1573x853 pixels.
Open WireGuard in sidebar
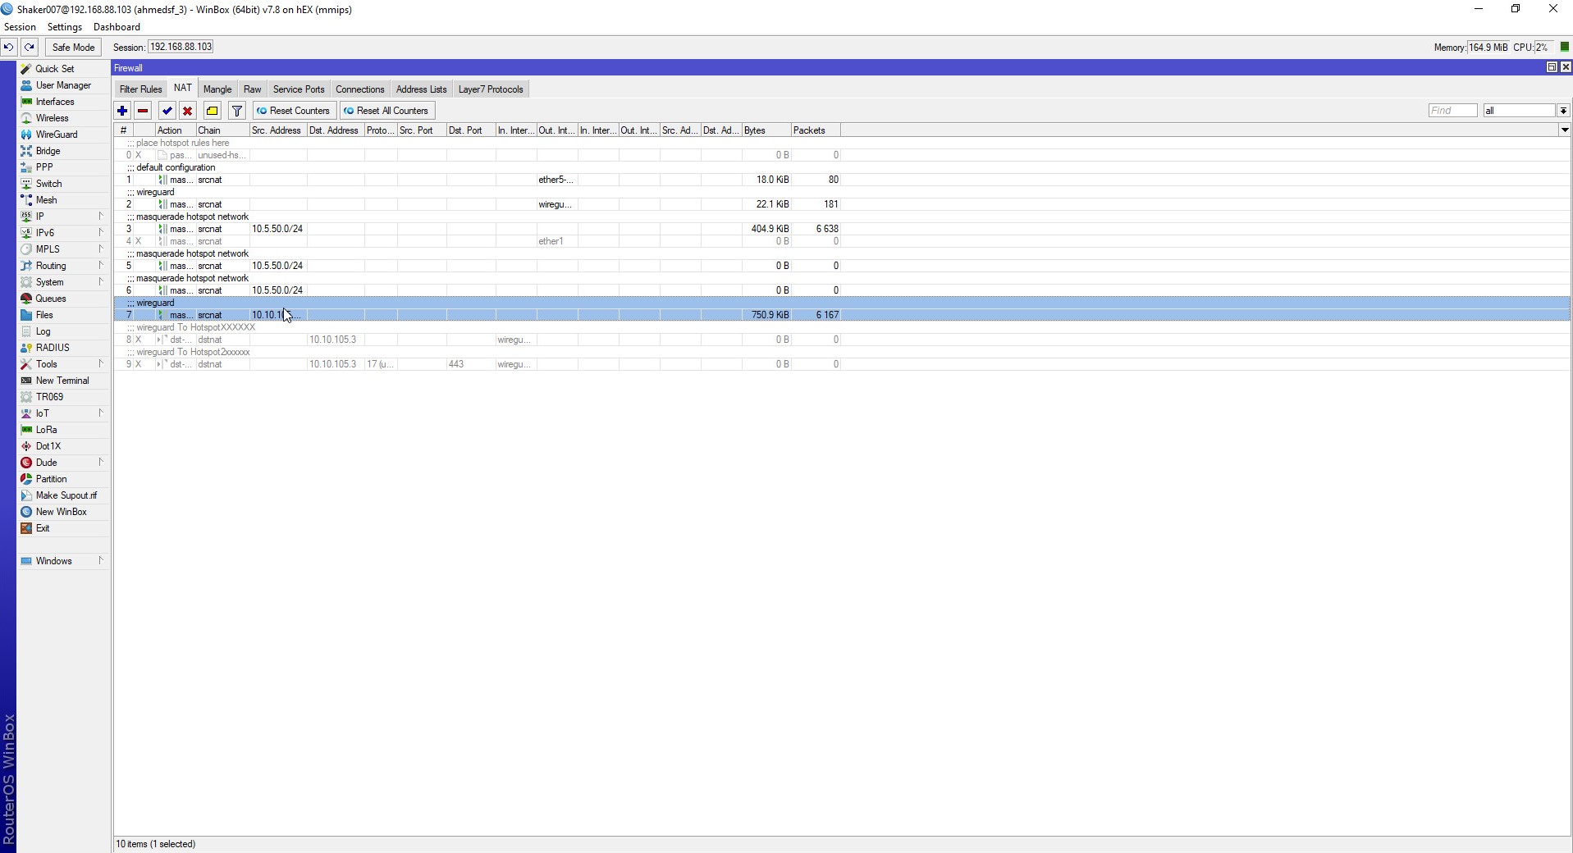click(64, 135)
